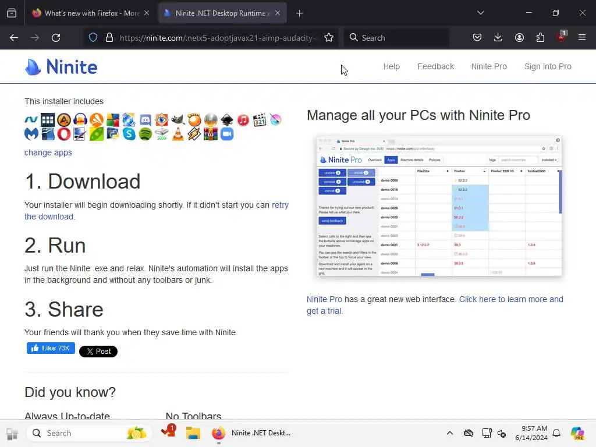The height and width of the screenshot is (447, 596).
Task: Open the Firefox application hamburger menu
Action: click(582, 37)
